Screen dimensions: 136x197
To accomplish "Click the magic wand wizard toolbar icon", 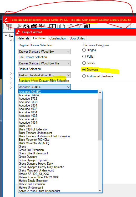I will (x=19, y=26).
